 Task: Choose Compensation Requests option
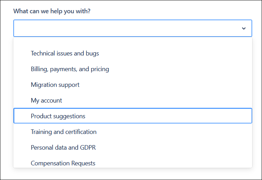(x=63, y=163)
